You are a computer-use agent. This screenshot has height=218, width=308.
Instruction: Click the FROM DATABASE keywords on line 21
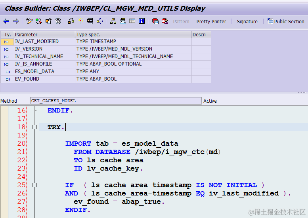click(x=102, y=152)
